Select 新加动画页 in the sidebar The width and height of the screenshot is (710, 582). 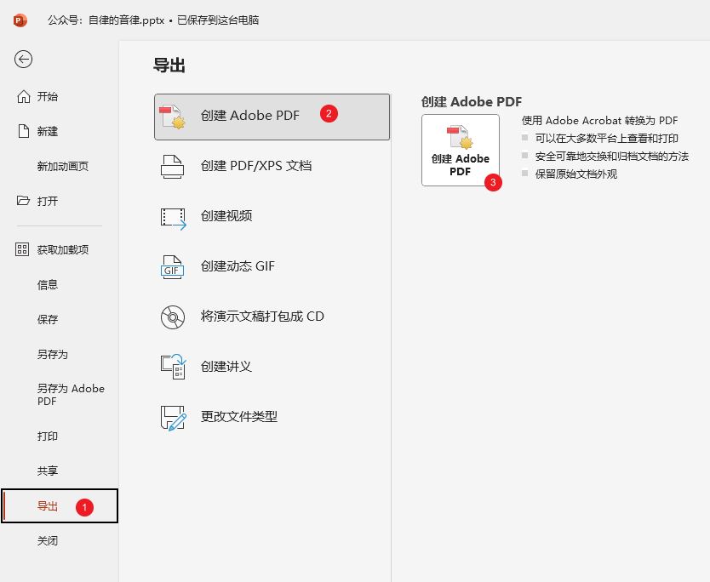(x=62, y=167)
